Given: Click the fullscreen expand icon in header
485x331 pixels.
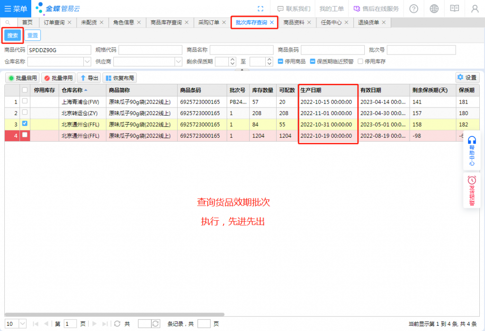Looking at the screenshot, I should pyautogui.click(x=260, y=9).
